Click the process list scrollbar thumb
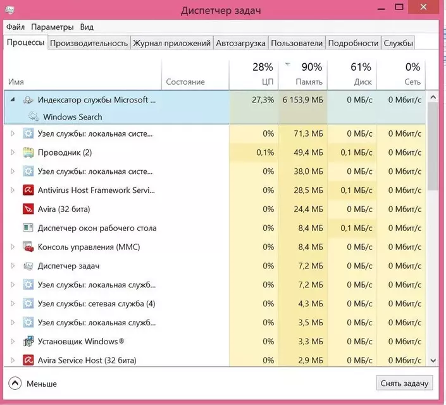The height and width of the screenshot is (405, 446). (x=433, y=147)
